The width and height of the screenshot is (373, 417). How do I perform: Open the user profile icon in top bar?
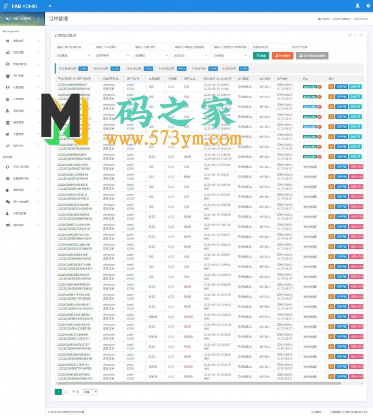(x=358, y=6)
